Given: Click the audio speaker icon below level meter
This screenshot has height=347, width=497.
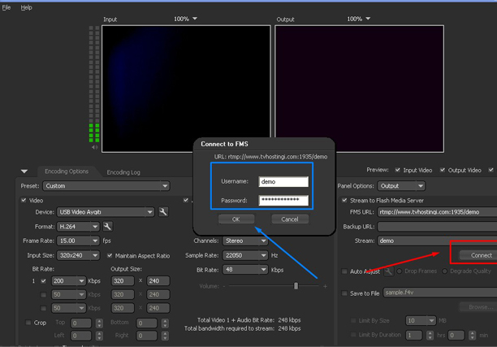Looking at the screenshot, I should [x=94, y=147].
